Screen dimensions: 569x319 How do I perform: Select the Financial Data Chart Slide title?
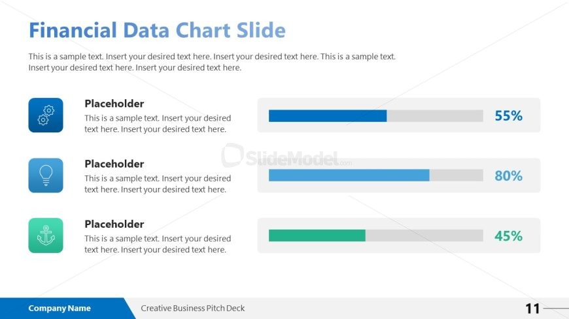pyautogui.click(x=157, y=31)
